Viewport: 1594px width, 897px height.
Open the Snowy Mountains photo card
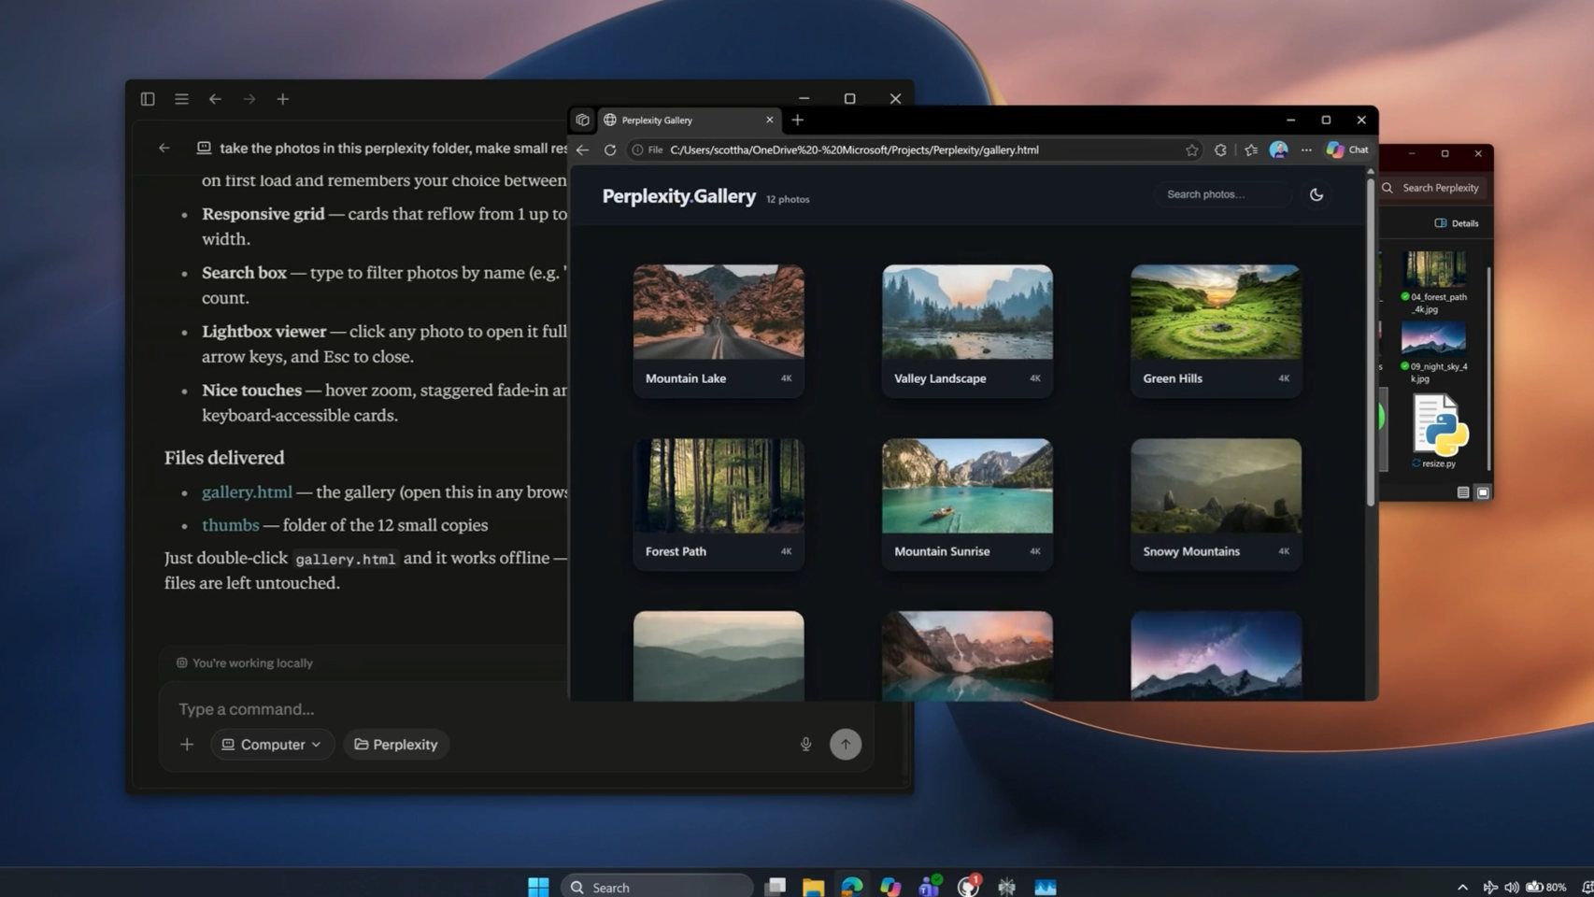tap(1216, 504)
